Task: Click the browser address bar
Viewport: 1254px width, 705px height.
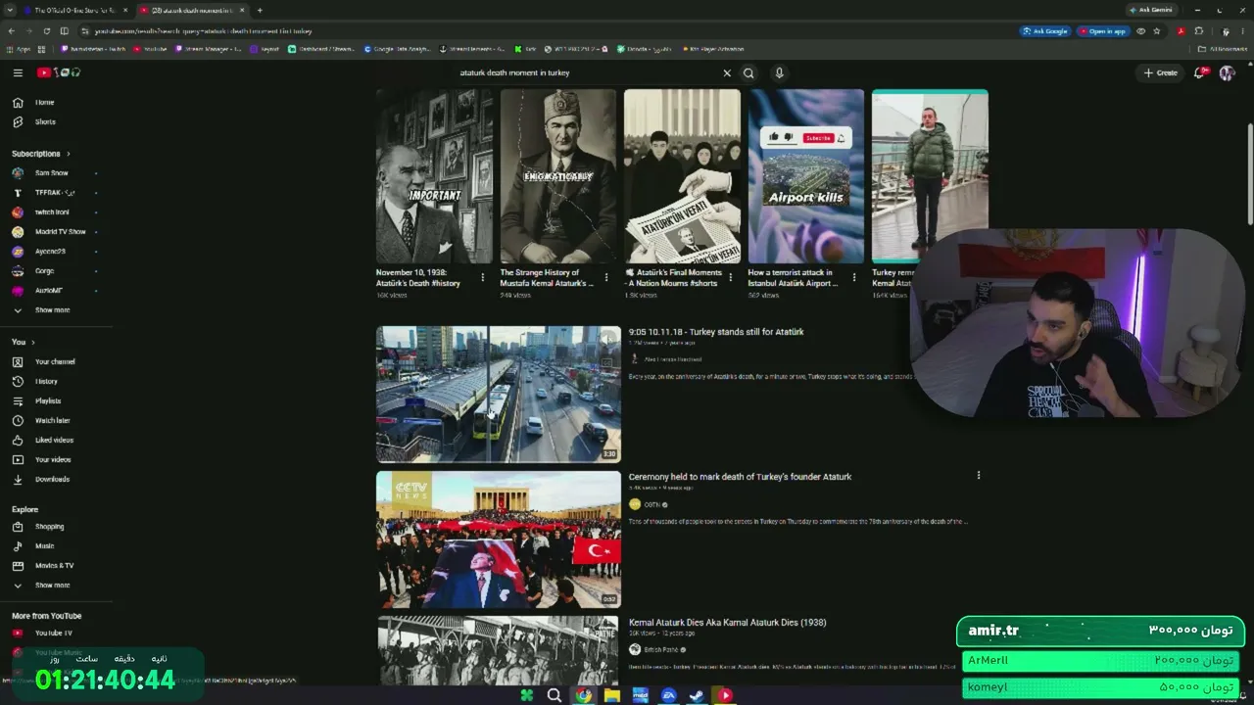Action: tap(549, 30)
